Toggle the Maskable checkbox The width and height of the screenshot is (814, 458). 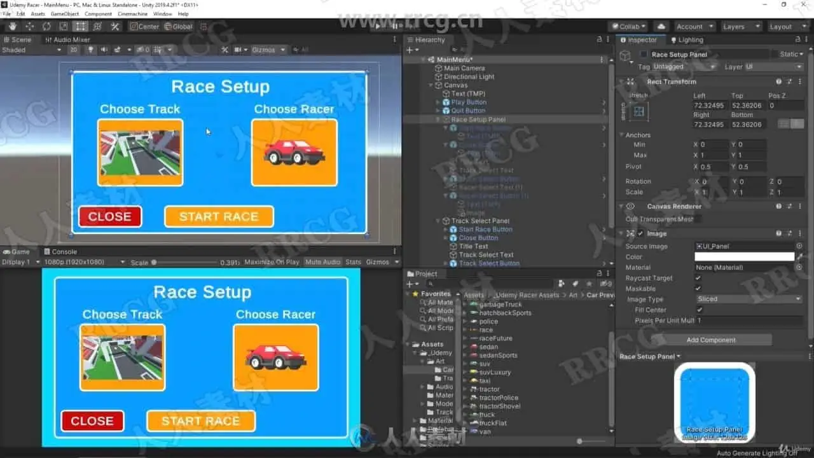tap(698, 289)
